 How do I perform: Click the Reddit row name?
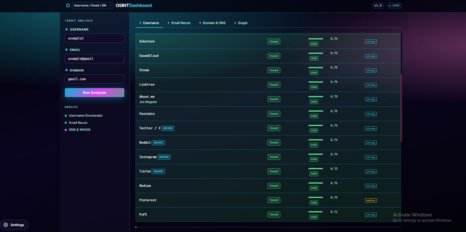coord(145,143)
